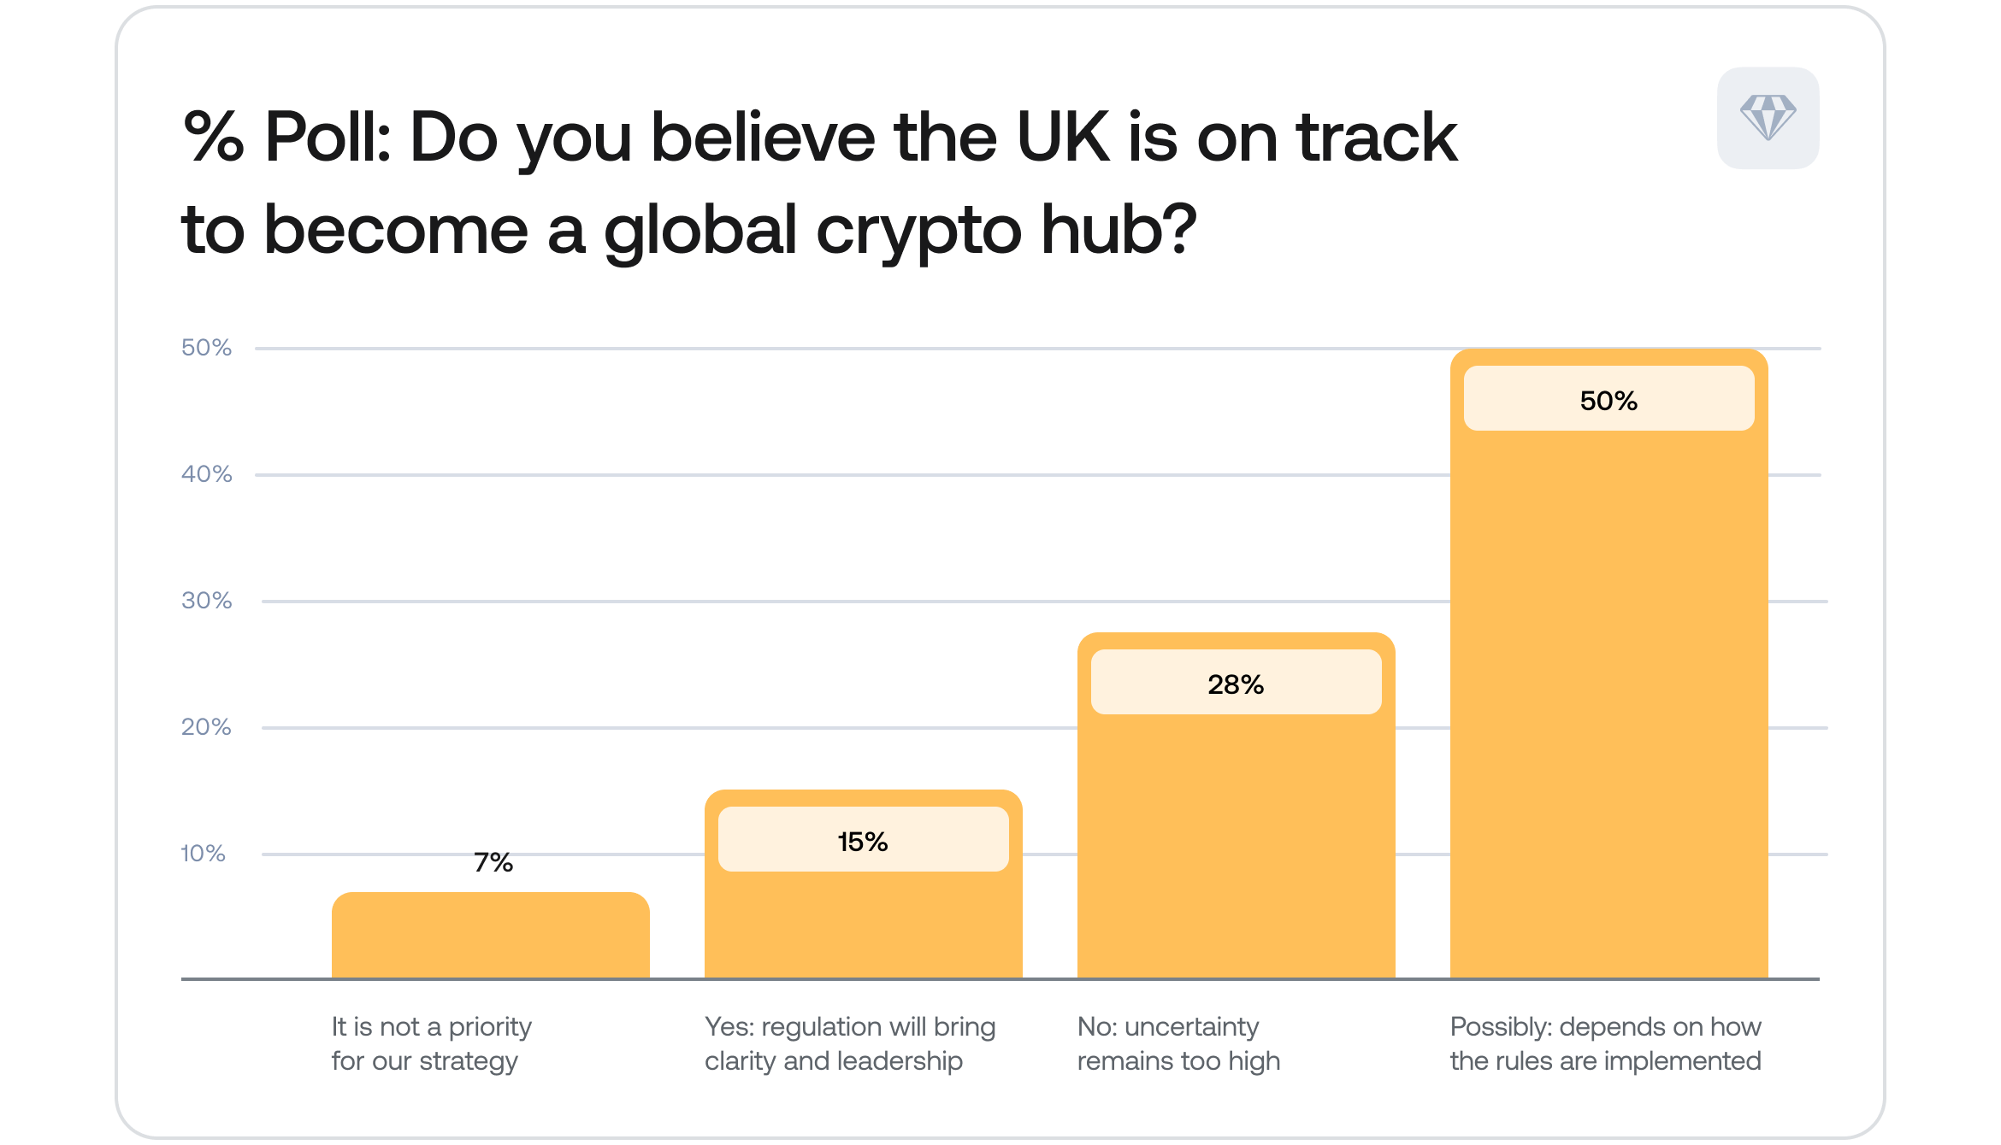This screenshot has width=2001, height=1145.
Task: Select the 'It is not a priority' bar
Action: pos(490,936)
